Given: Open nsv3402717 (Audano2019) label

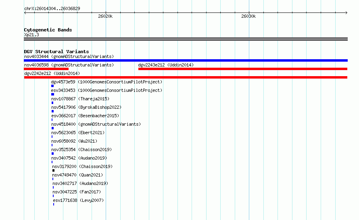Looking at the screenshot, I should (x=80, y=183).
